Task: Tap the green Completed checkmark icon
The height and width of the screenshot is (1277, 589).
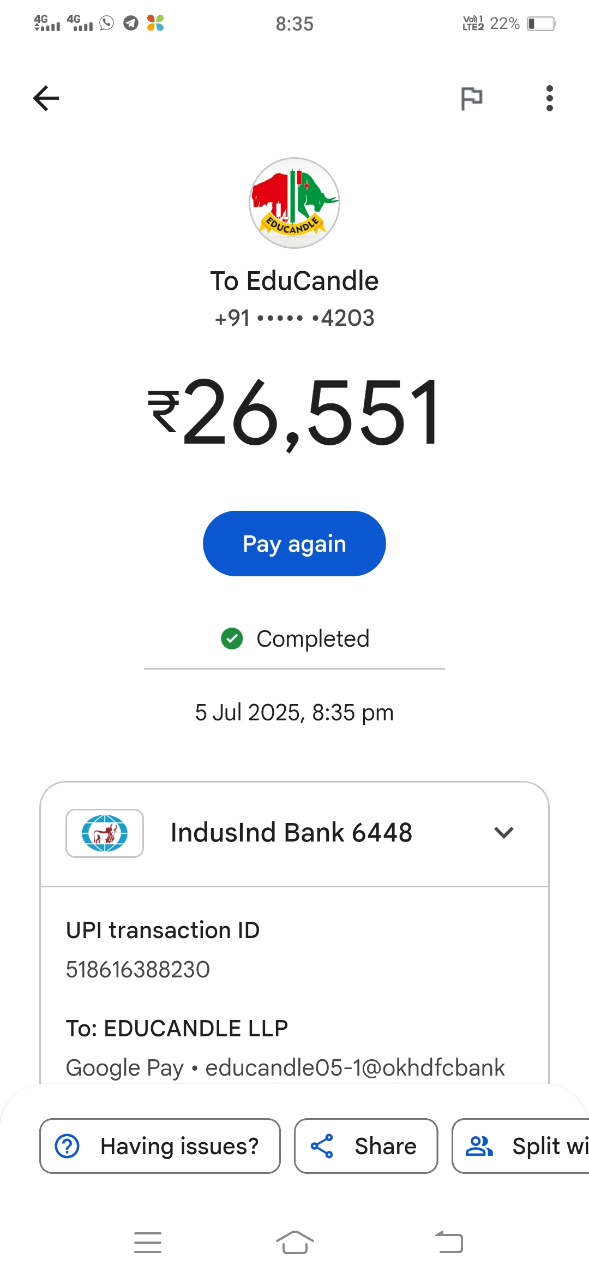Action: (x=232, y=638)
